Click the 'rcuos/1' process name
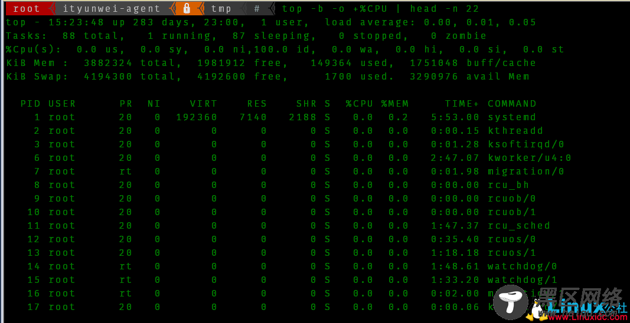The width and height of the screenshot is (630, 323). pos(512,253)
